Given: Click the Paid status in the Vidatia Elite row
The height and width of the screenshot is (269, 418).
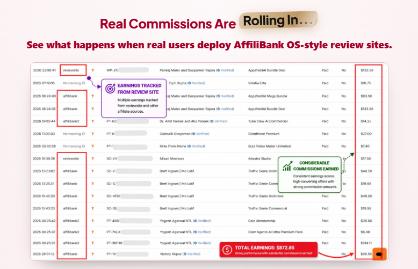Looking at the screenshot, I should click(x=325, y=83).
